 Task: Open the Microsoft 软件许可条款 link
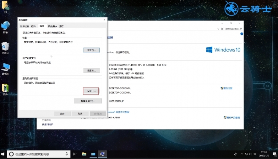pyautogui.click(x=118, y=112)
